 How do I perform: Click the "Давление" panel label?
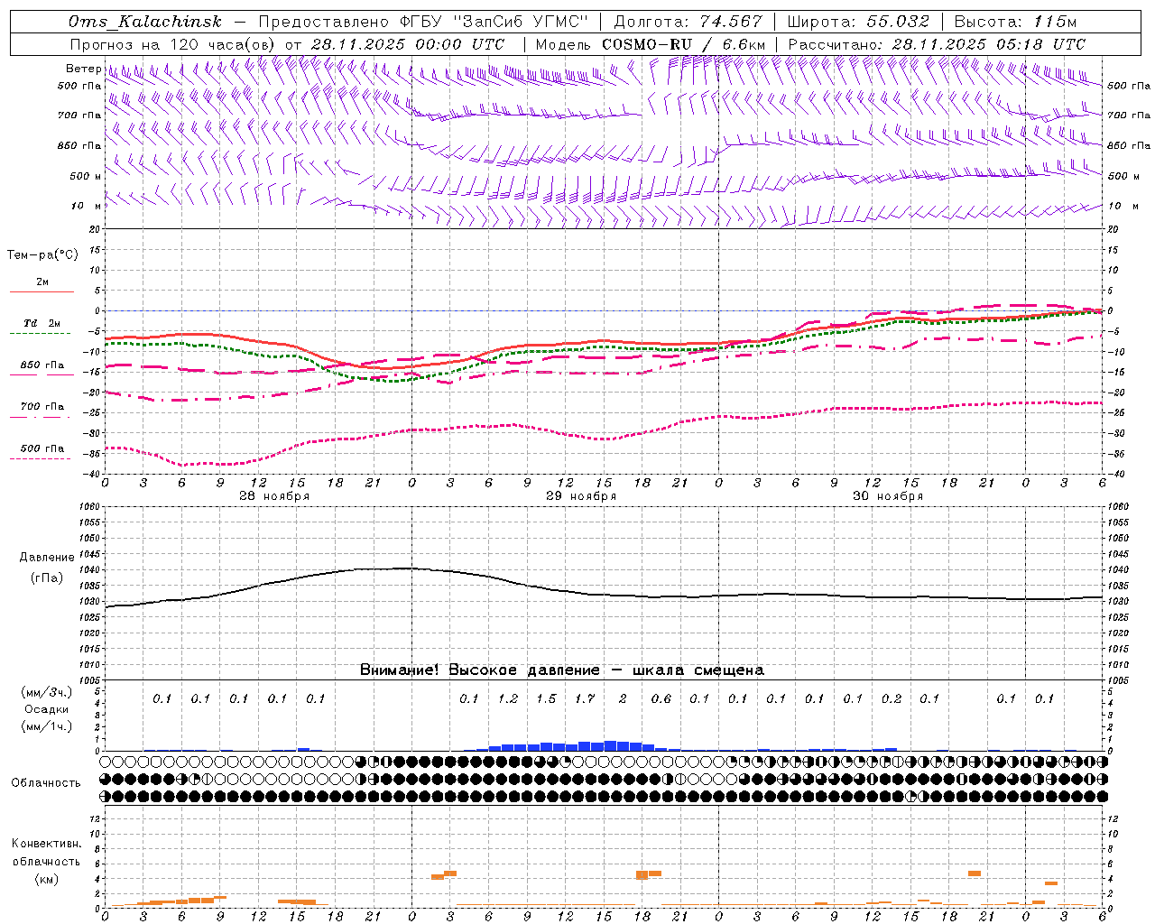point(47,558)
